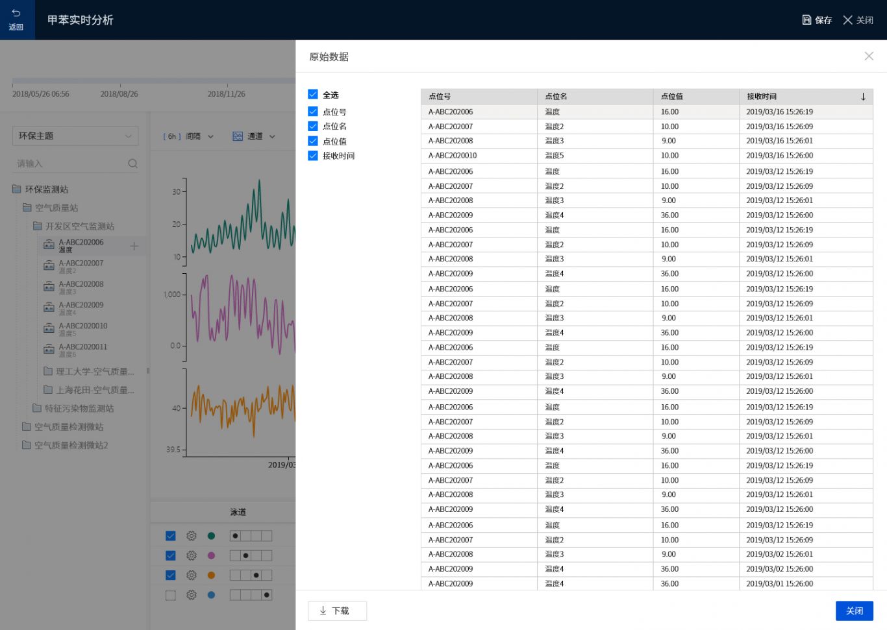Click the A-ABC2020010 温度5 row
Image resolution: width=887 pixels, height=630 pixels.
pyautogui.click(x=647, y=156)
